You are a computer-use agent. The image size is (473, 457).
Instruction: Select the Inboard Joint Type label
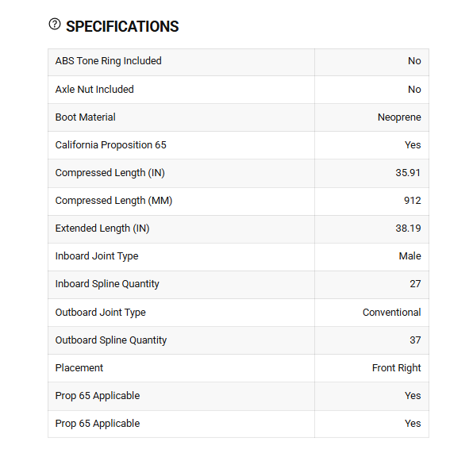tap(97, 256)
